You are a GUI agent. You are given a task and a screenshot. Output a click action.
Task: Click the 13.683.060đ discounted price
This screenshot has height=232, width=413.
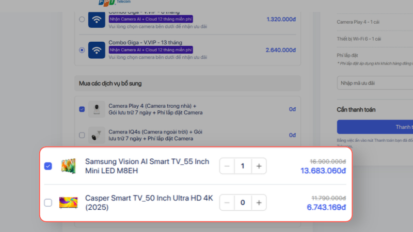point(323,171)
